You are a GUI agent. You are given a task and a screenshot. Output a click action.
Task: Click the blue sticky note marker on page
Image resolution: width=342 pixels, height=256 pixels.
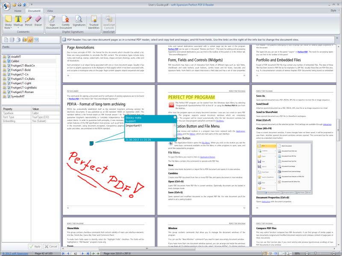point(91,143)
